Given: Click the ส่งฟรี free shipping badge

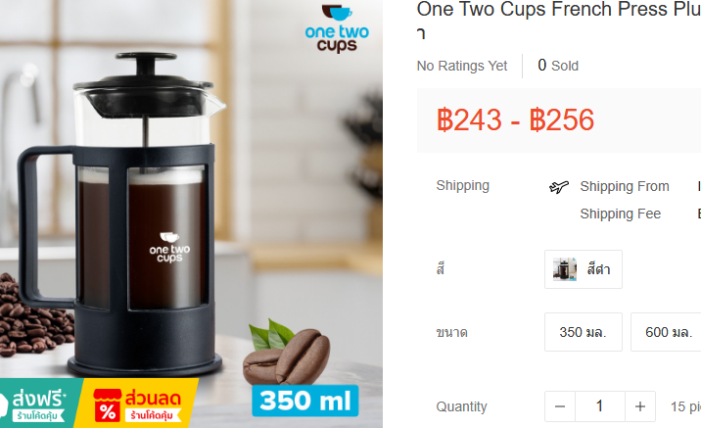Looking at the screenshot, I should 38,404.
